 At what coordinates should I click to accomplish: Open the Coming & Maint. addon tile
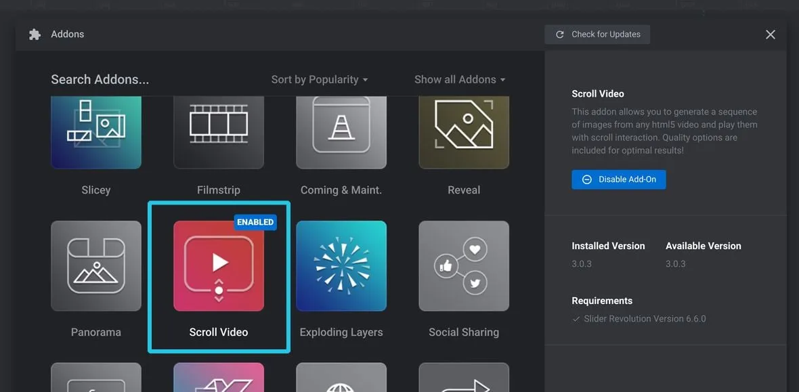point(341,132)
